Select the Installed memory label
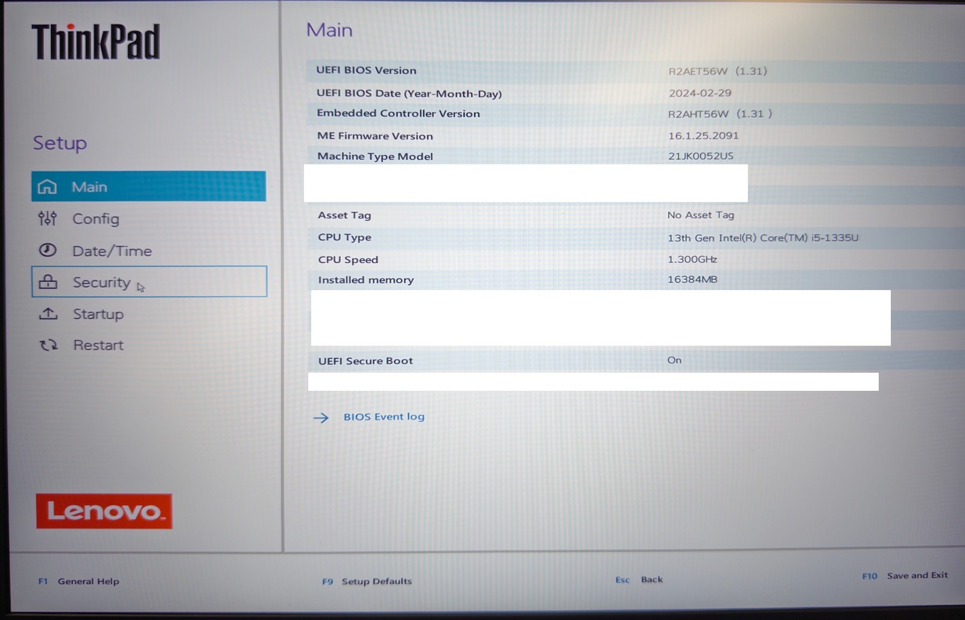The width and height of the screenshot is (965, 620). (x=366, y=280)
